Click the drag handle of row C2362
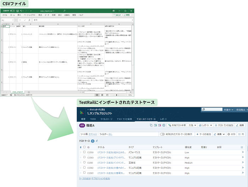Screen dimensions: 248x187 pos(80,168)
